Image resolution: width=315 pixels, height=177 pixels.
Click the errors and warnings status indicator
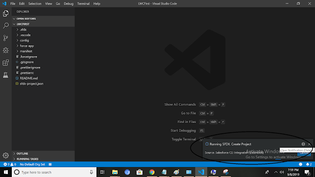click(x=10, y=164)
